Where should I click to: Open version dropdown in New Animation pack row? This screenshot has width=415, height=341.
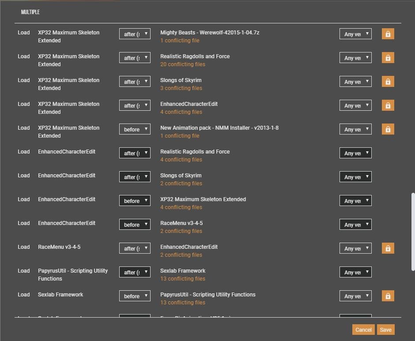tap(355, 129)
